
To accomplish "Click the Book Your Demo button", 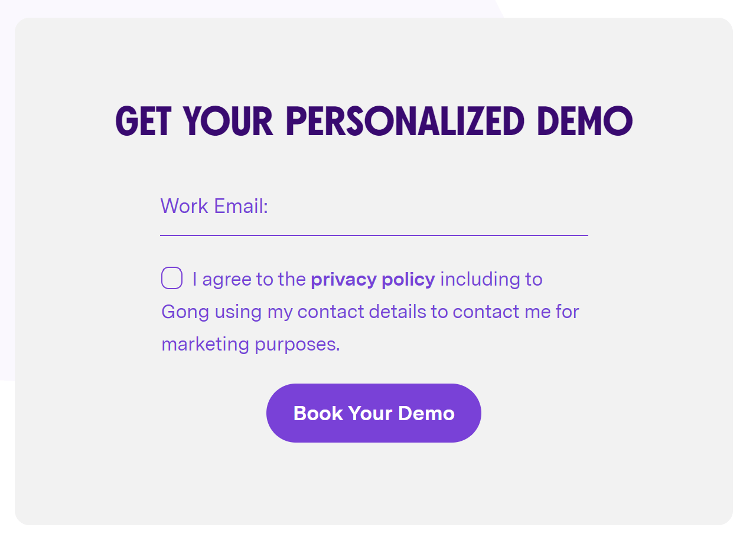I will pyautogui.click(x=374, y=413).
